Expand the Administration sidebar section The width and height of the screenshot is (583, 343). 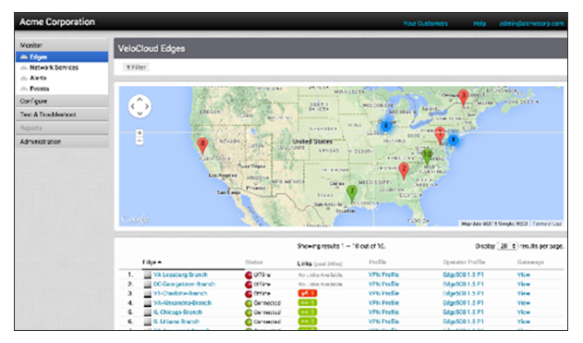tap(62, 141)
